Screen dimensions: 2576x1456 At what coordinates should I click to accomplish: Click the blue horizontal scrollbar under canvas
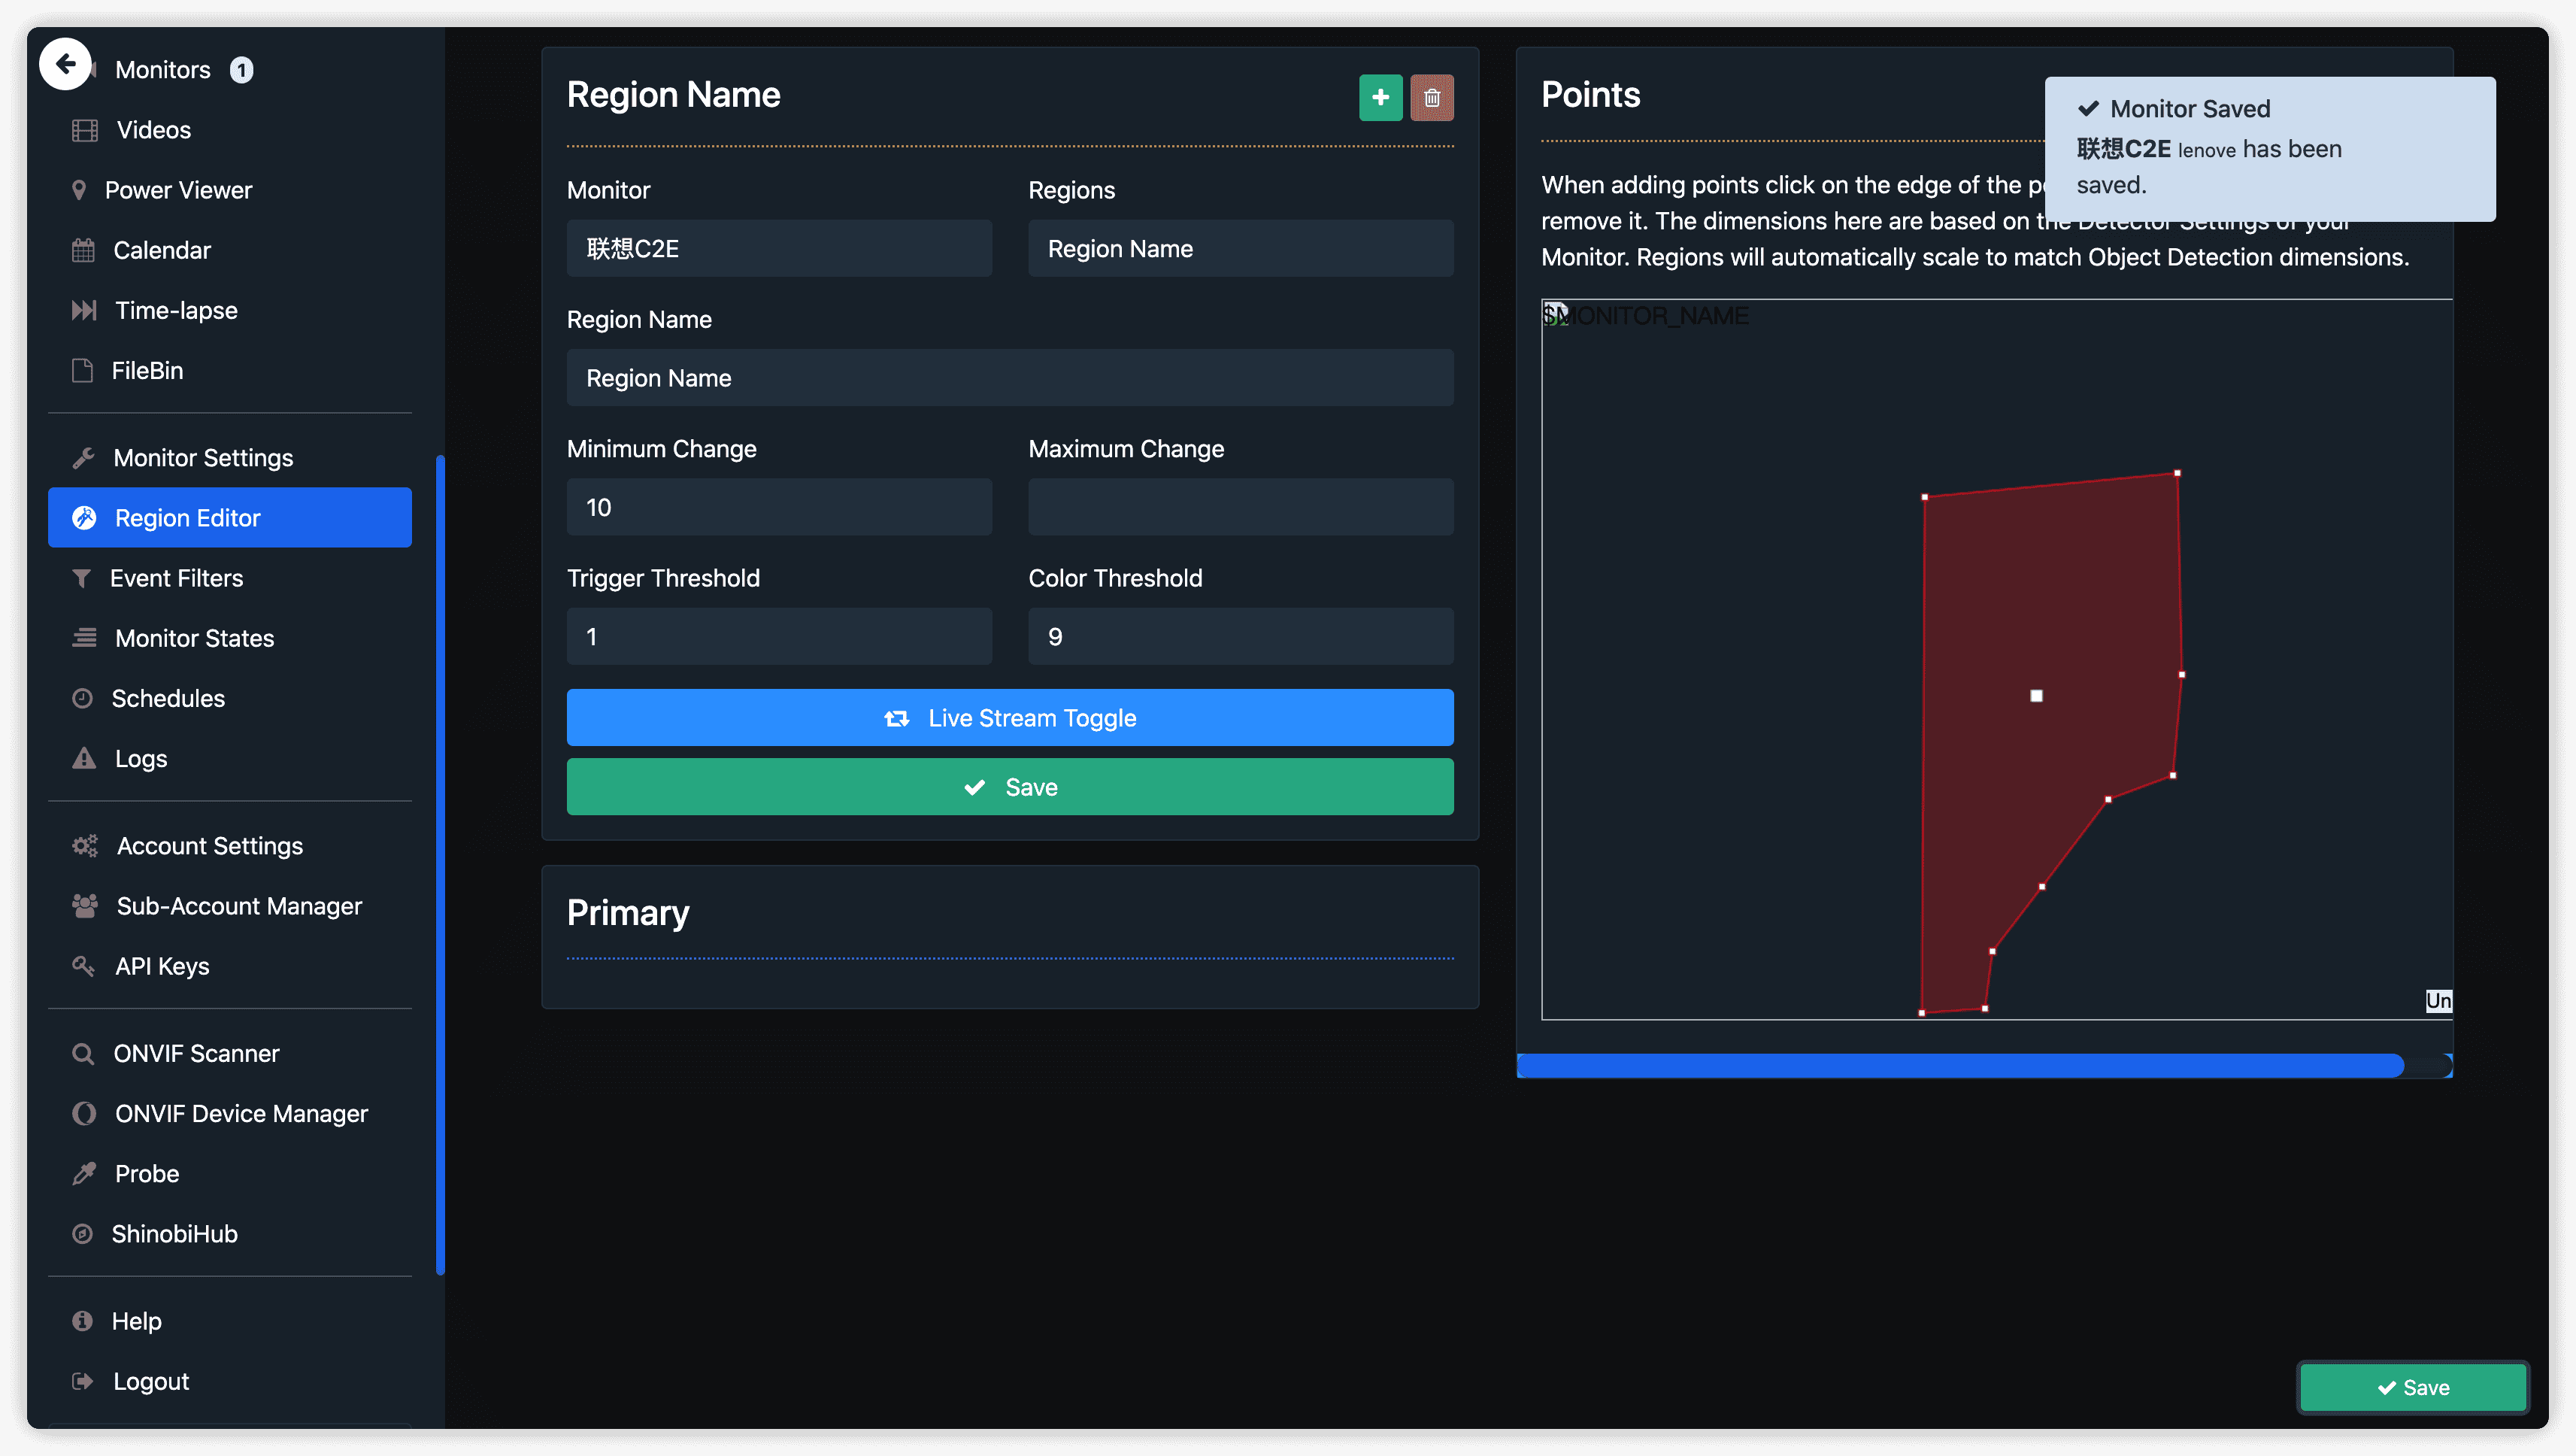pyautogui.click(x=1960, y=1065)
